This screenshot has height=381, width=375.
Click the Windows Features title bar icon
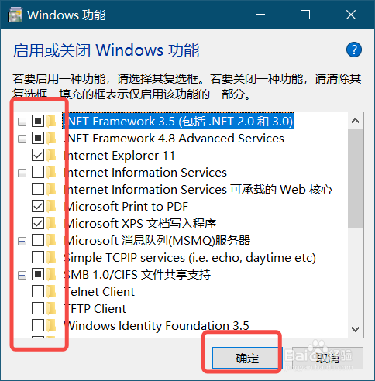[15, 15]
